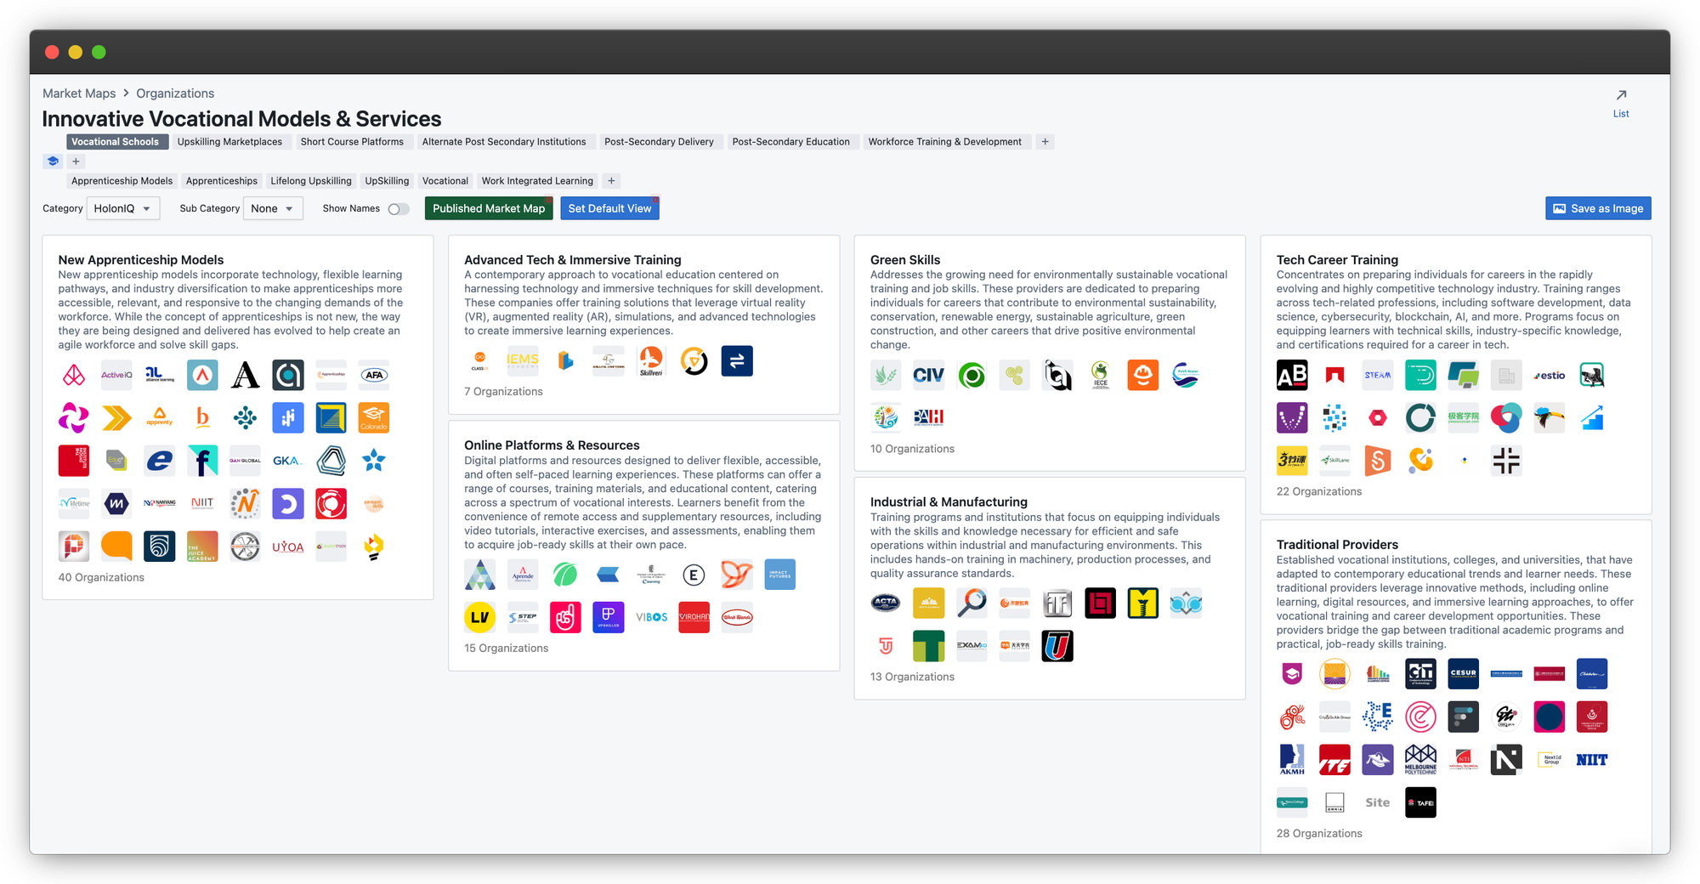Viewport: 1700px width, 884px height.
Task: Select the AFA oval logo
Action: (x=374, y=375)
